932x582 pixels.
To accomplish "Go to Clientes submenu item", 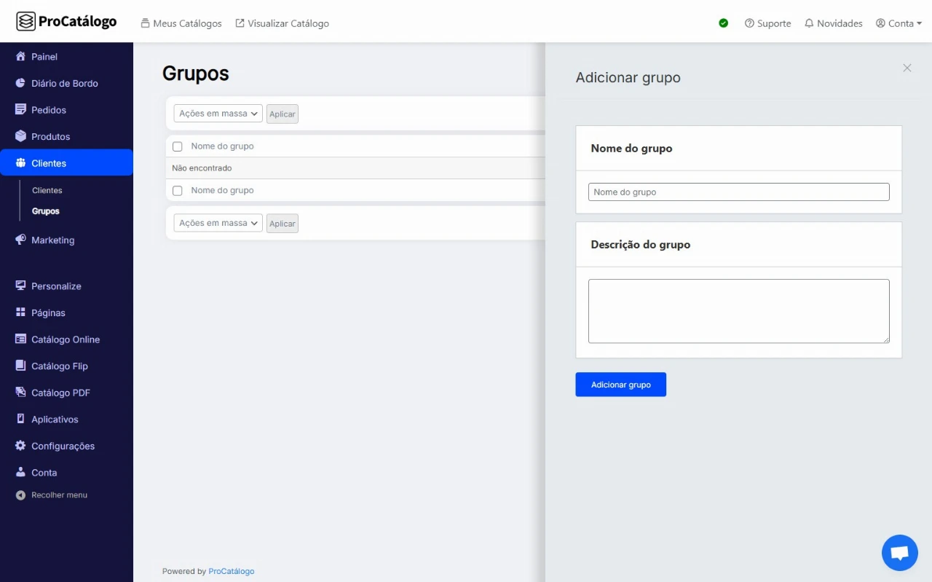I will [47, 190].
